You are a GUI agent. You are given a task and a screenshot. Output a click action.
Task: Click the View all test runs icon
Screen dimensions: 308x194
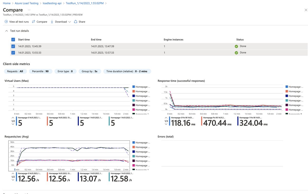(6, 22)
